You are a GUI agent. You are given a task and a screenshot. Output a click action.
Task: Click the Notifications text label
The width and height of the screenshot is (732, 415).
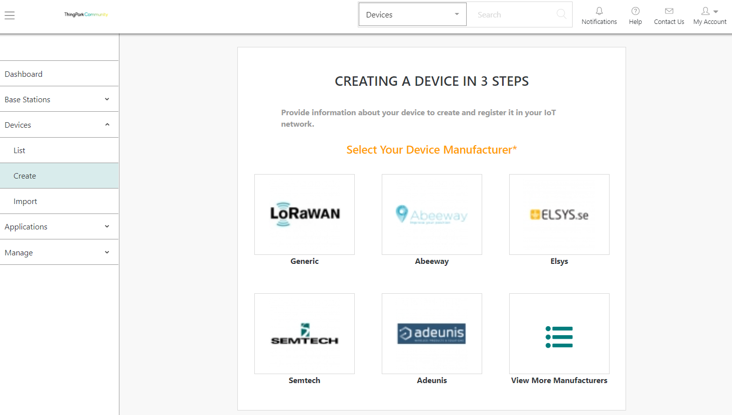[599, 22]
